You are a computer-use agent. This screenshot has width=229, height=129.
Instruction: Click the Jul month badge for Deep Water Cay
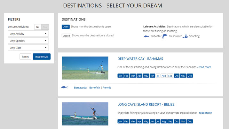158,76
